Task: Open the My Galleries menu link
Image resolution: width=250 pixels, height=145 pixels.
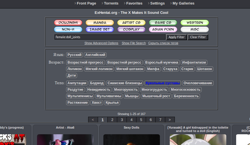Action: click(x=183, y=3)
